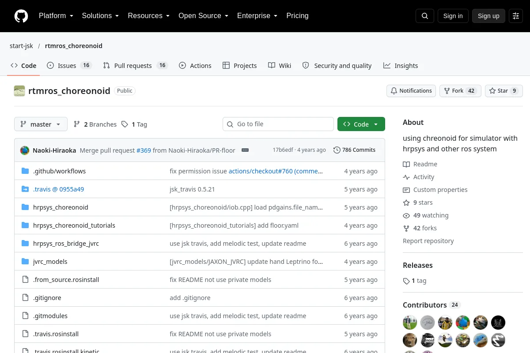
Task: Click file icon beside .from_source.rosinstall
Action: tap(25, 280)
